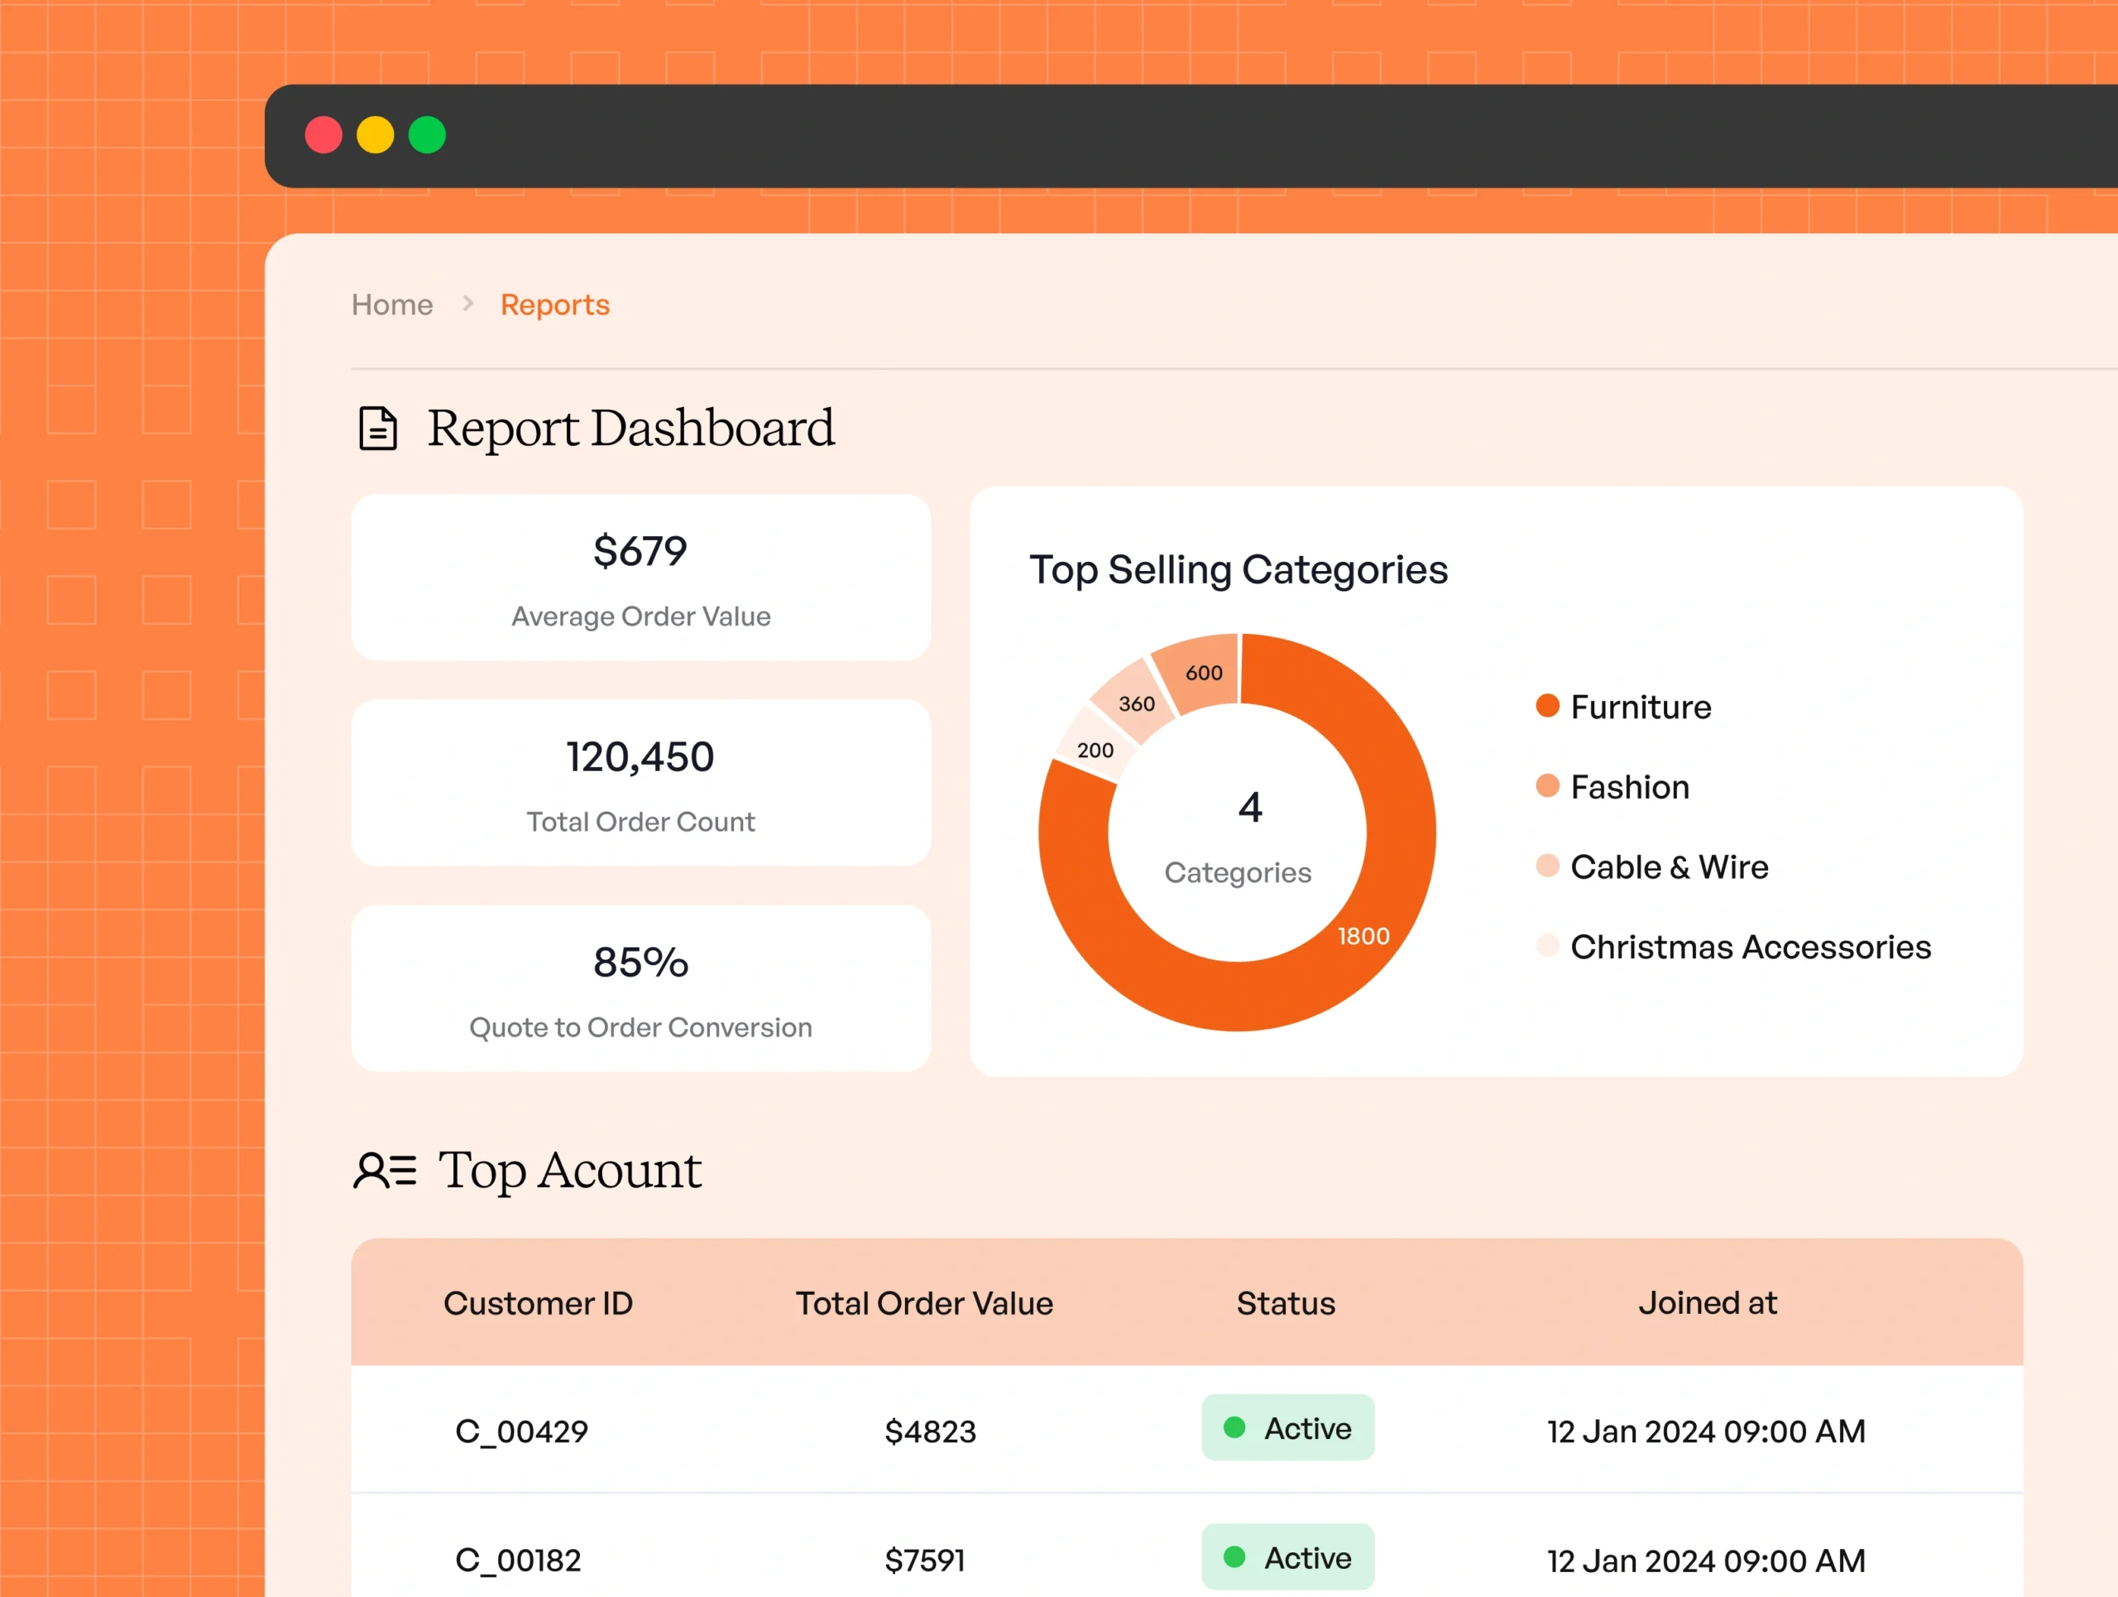Click the 600 donut chart segment
2118x1597 pixels.
tap(1203, 672)
